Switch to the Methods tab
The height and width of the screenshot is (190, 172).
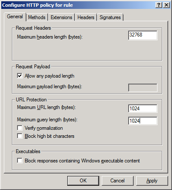37,17
